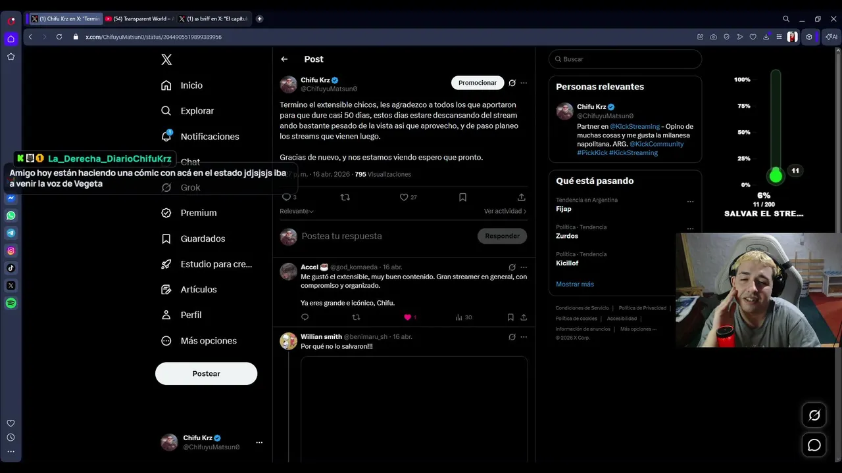This screenshot has height=473, width=842.
Task: Open the Grok floating button
Action: coord(814,415)
